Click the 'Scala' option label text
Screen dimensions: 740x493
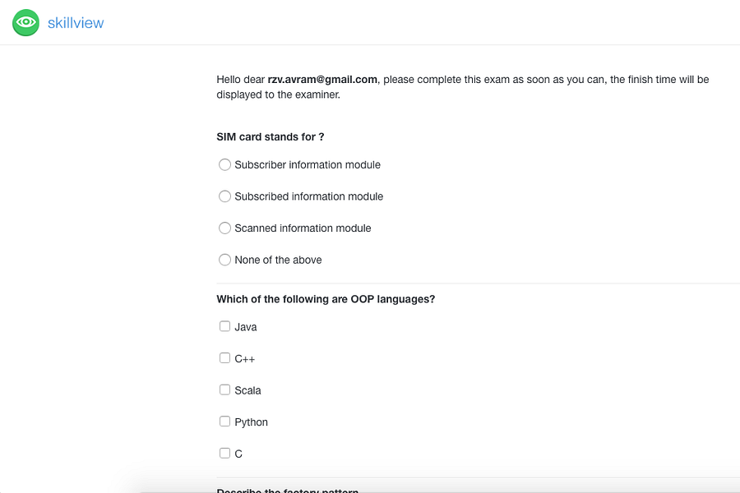[247, 390]
